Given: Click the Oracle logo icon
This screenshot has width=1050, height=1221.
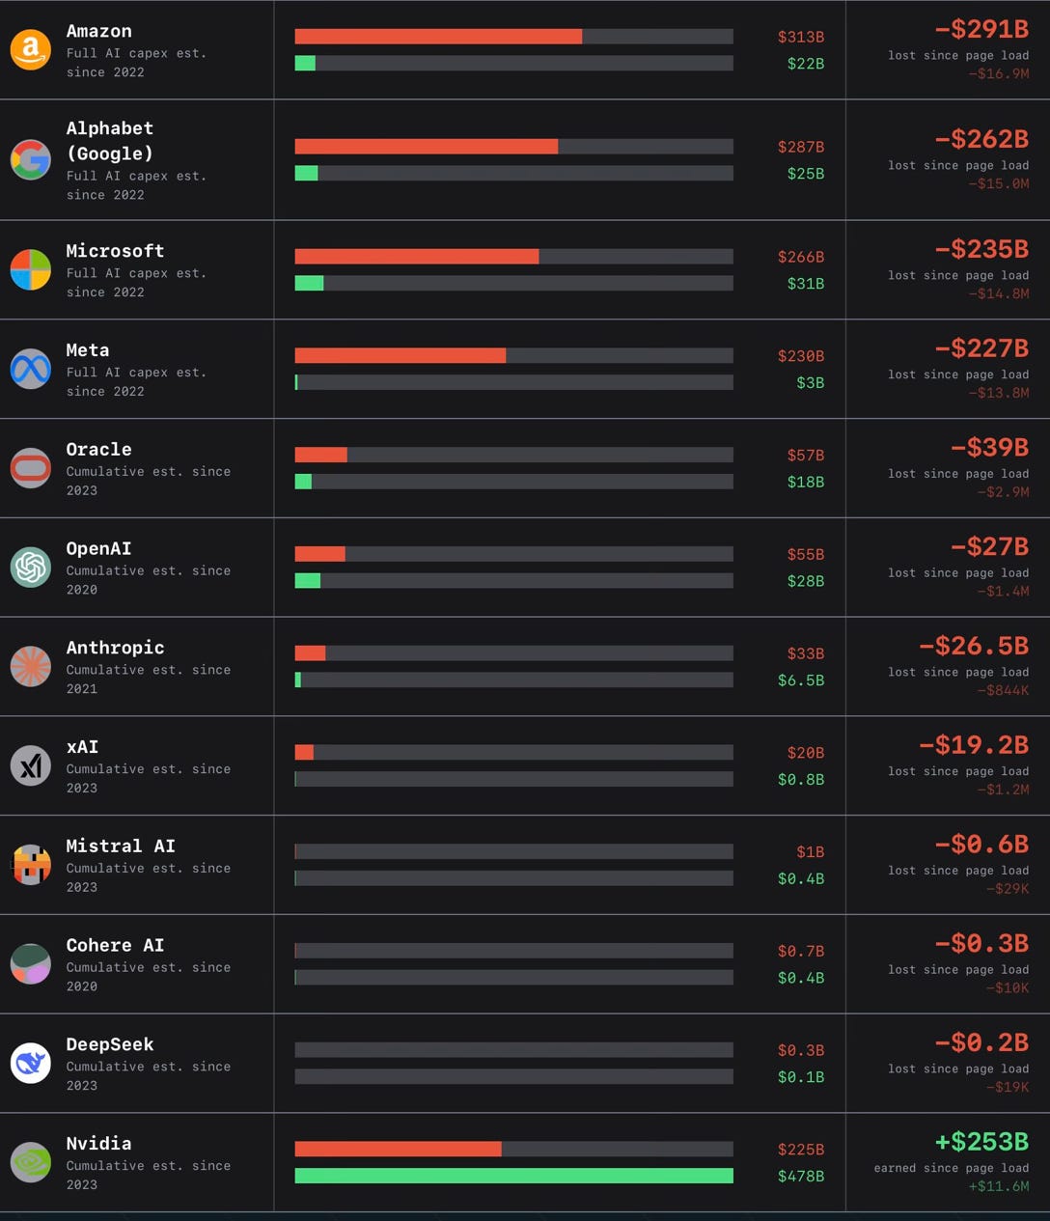Looking at the screenshot, I should [x=31, y=468].
